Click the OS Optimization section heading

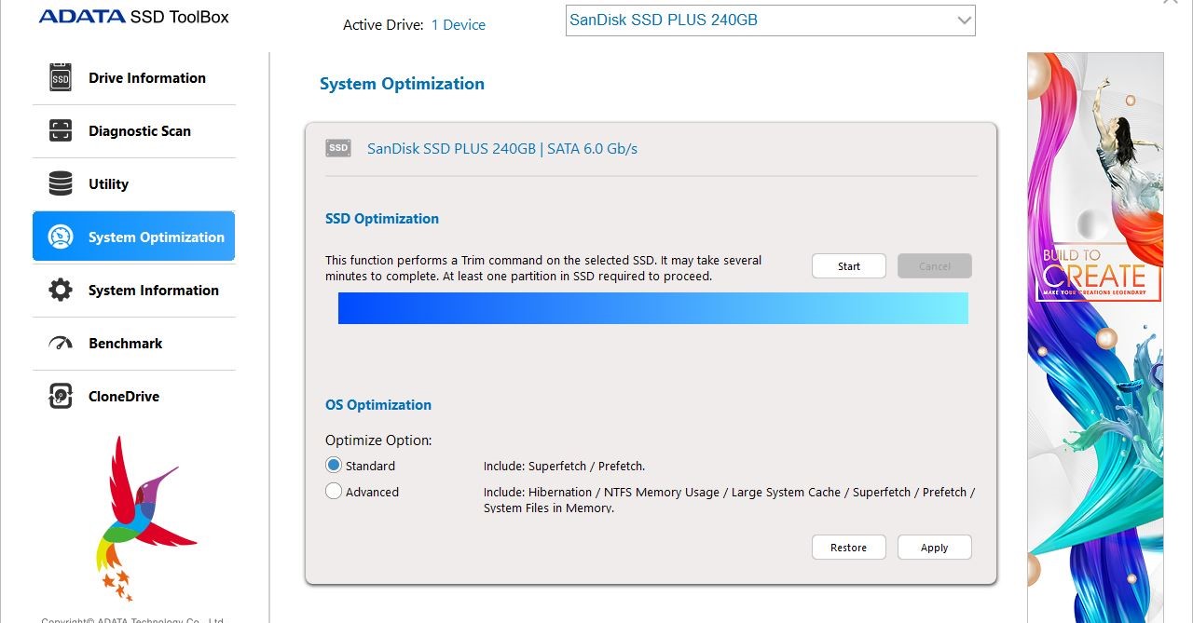[378, 405]
